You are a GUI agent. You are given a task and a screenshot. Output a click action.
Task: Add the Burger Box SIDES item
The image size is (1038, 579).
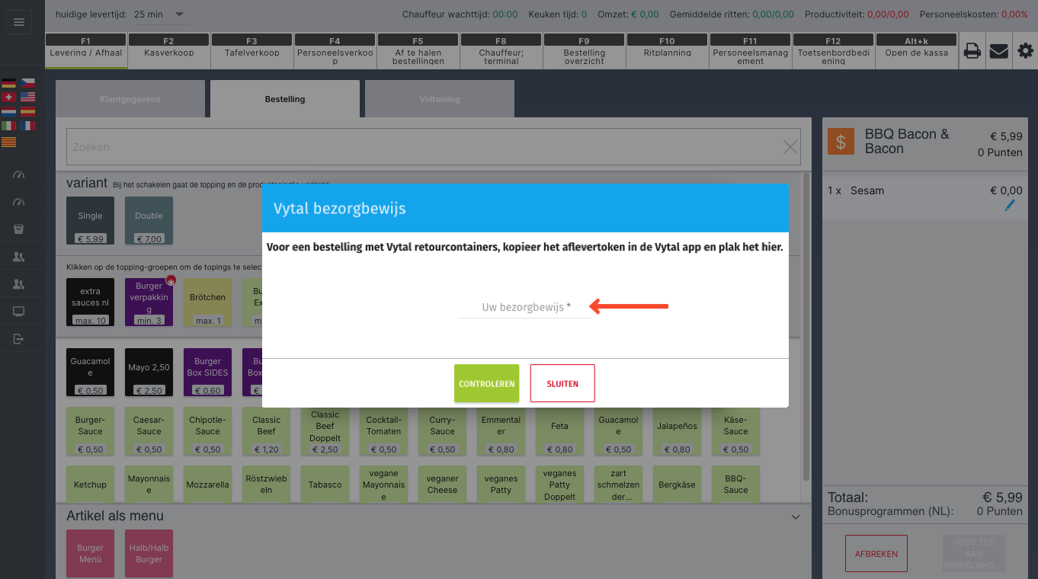207,373
